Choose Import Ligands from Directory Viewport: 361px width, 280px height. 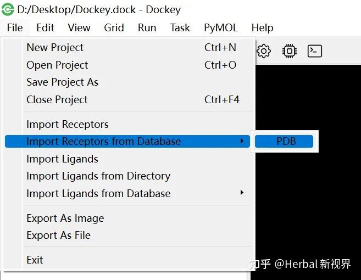click(x=98, y=176)
